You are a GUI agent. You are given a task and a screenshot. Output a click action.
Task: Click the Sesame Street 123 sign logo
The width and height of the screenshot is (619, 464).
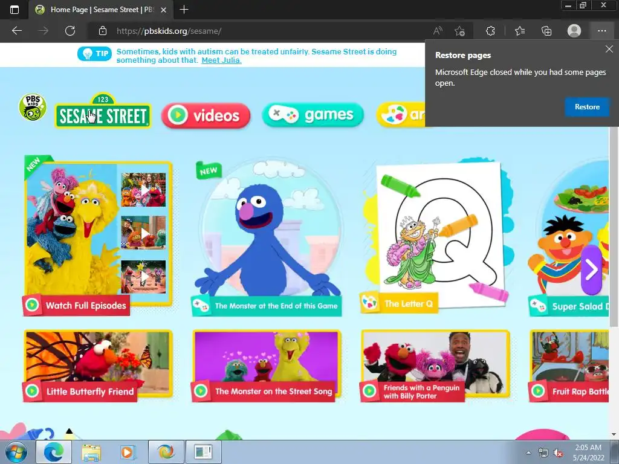[103, 111]
